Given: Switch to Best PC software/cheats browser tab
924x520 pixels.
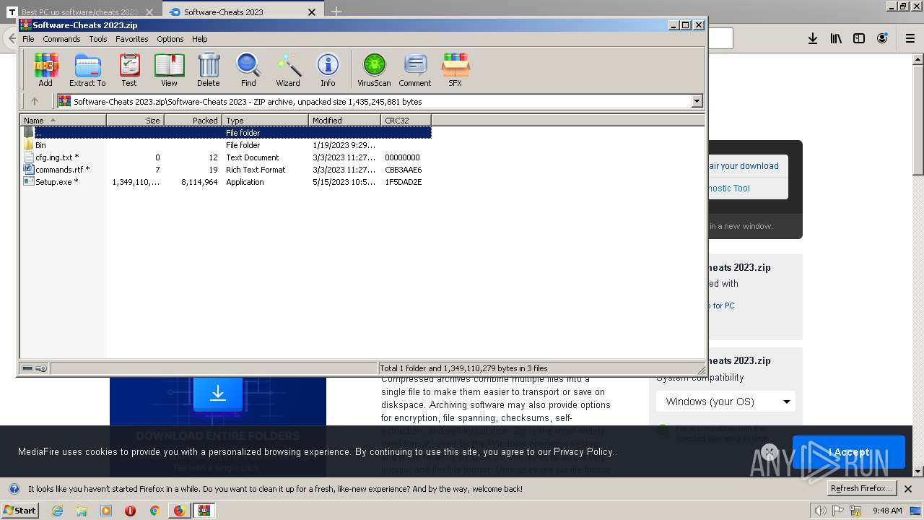Looking at the screenshot, I should pyautogui.click(x=79, y=12).
